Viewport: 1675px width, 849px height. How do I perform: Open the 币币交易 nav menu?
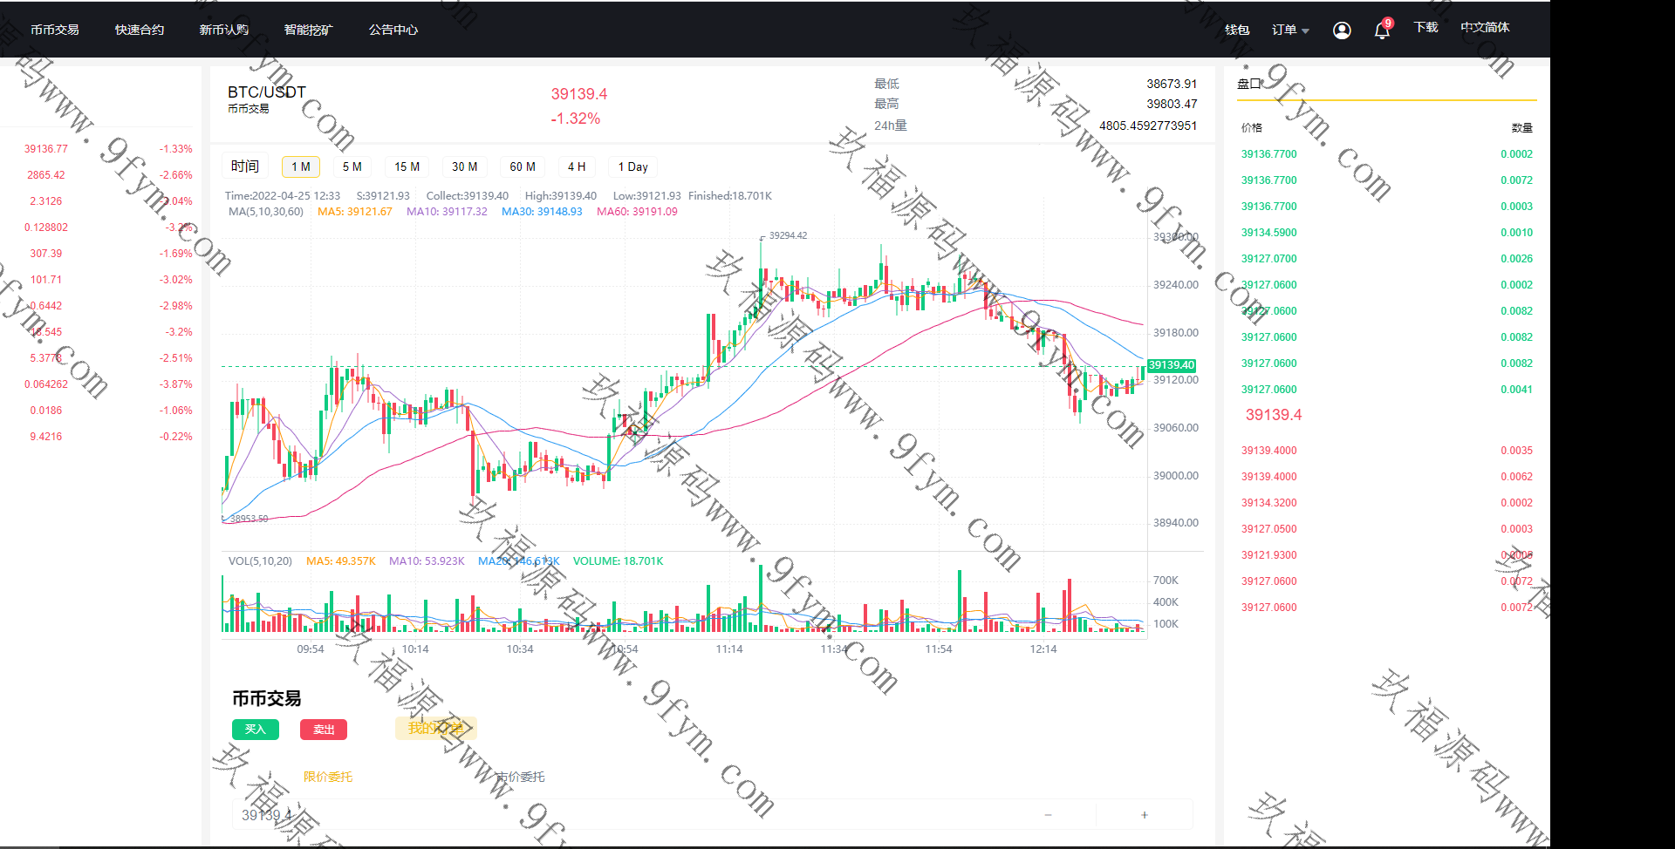coord(55,30)
